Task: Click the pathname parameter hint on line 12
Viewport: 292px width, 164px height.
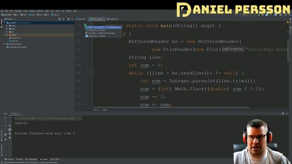Action: [x=233, y=49]
